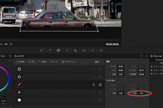Click the 外側 softness value field
The image size is (163, 108).
(x=141, y=93)
